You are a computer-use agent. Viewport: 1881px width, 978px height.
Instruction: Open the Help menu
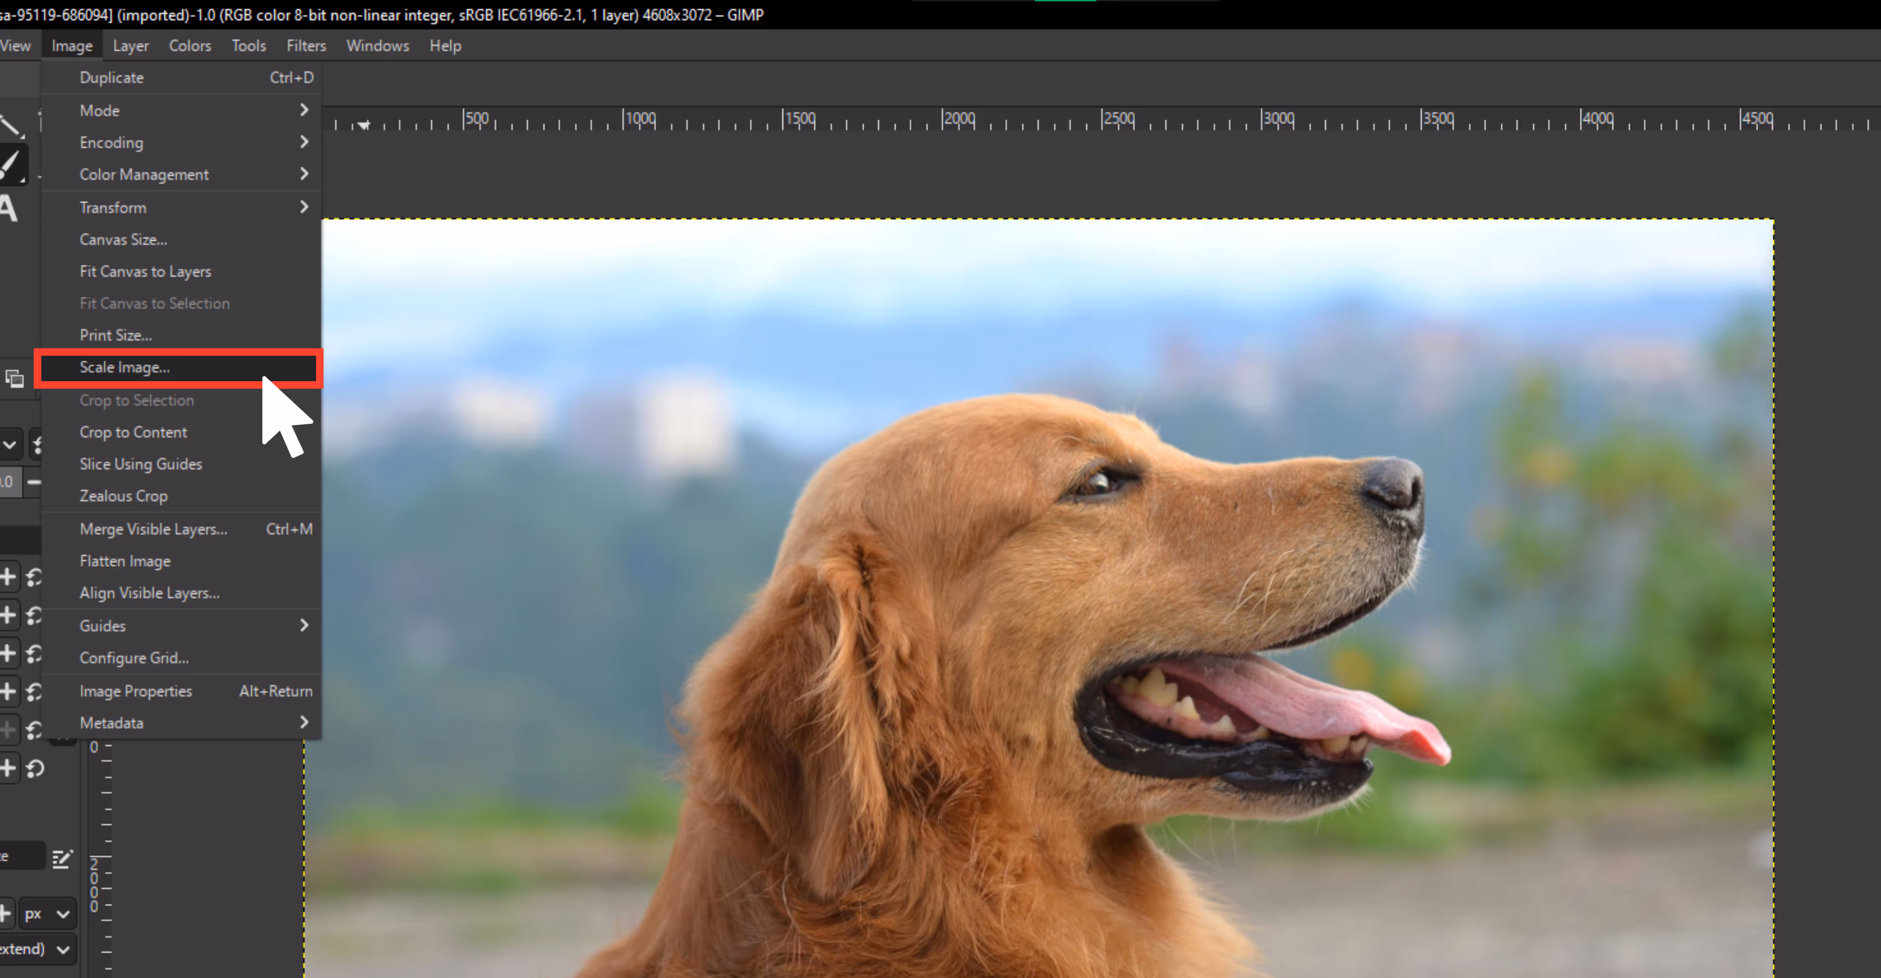(445, 46)
